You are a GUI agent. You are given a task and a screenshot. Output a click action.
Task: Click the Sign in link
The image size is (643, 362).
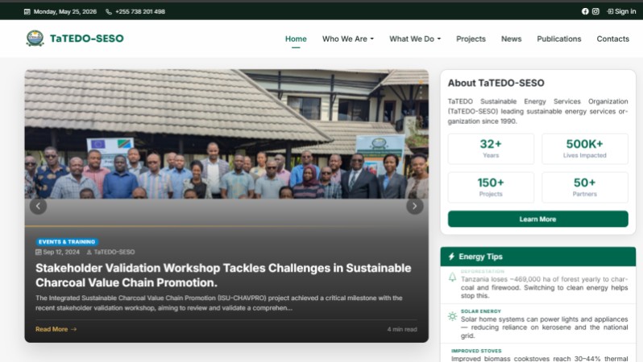(x=621, y=11)
